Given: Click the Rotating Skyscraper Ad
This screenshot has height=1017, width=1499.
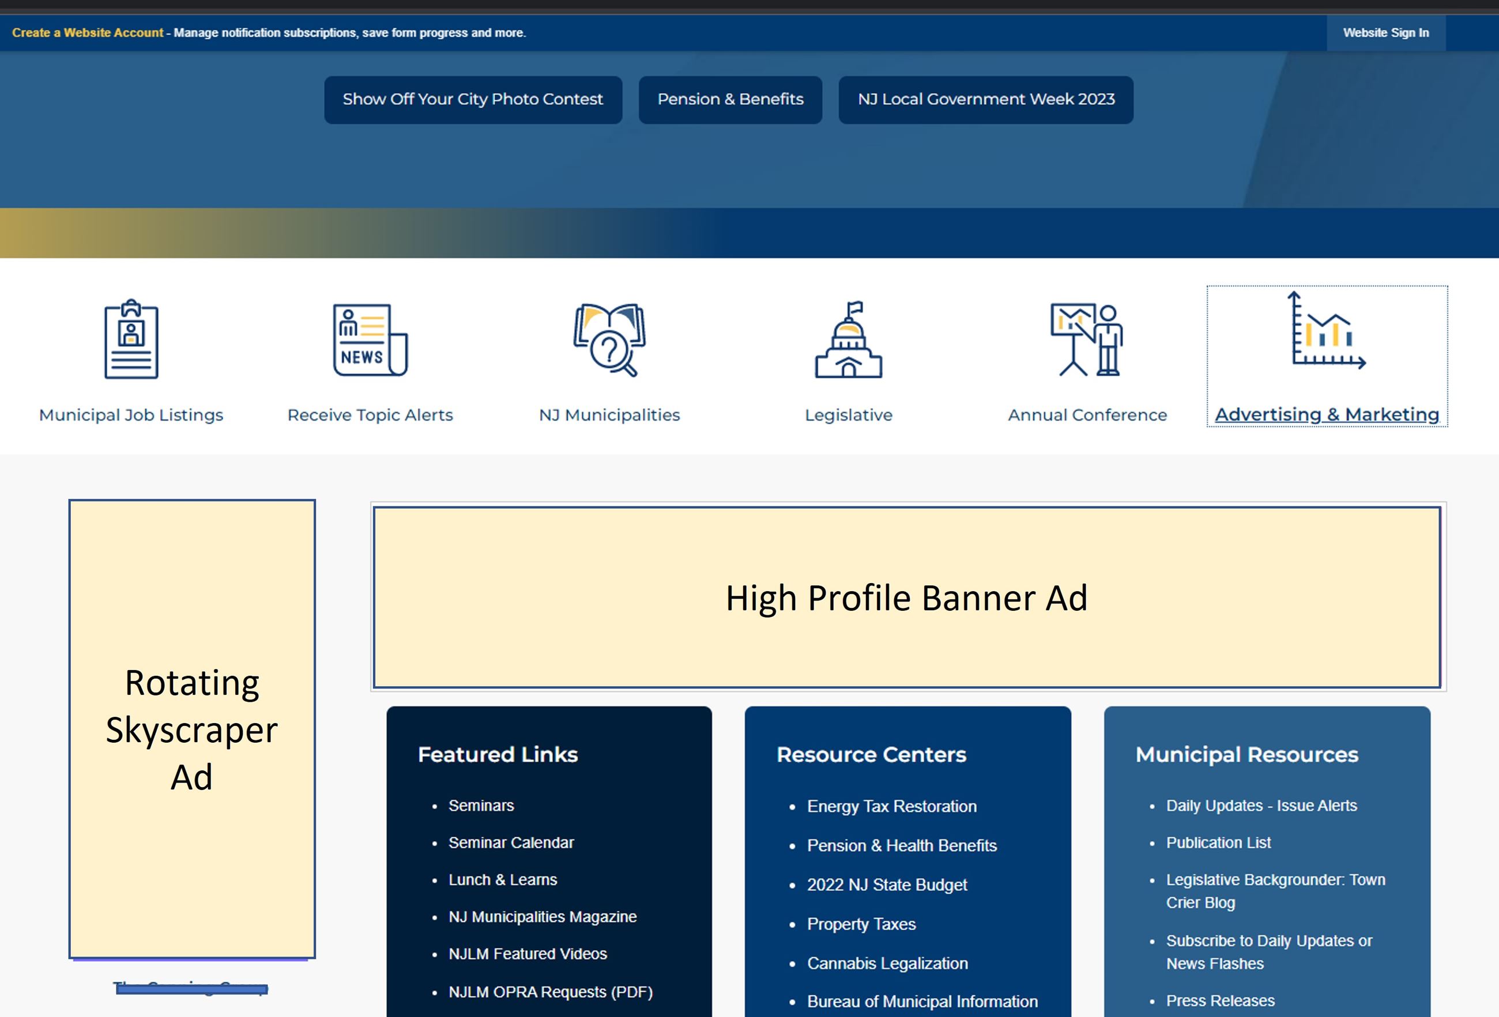Looking at the screenshot, I should click(x=192, y=728).
